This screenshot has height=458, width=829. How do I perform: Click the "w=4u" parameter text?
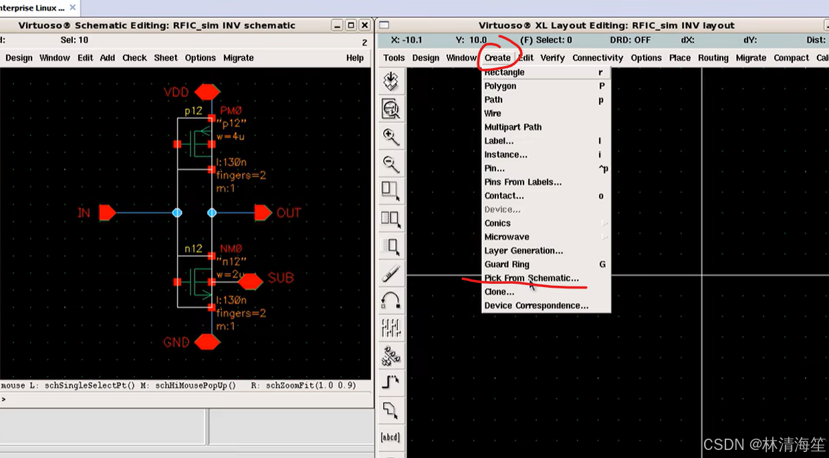pyautogui.click(x=231, y=137)
